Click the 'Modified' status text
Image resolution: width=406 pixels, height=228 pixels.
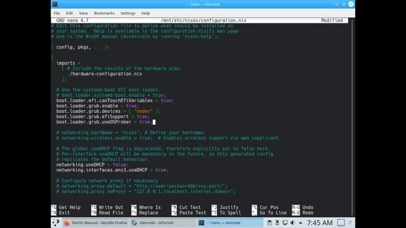coord(332,20)
